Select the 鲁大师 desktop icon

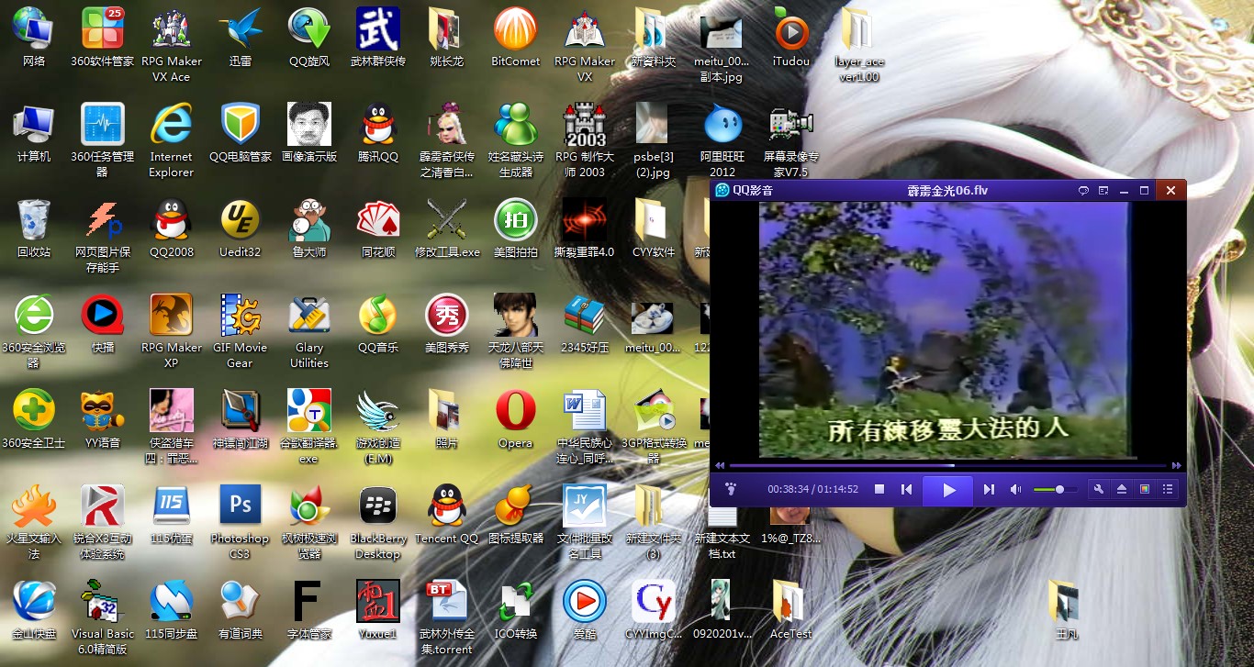coord(309,228)
